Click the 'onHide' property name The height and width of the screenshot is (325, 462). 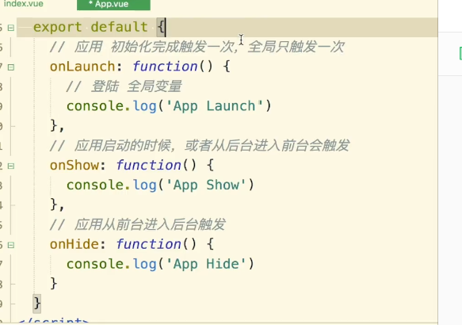(x=74, y=244)
